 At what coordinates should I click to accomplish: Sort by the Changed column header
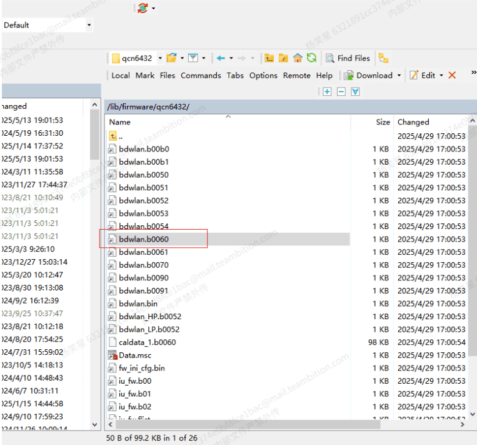(431, 122)
